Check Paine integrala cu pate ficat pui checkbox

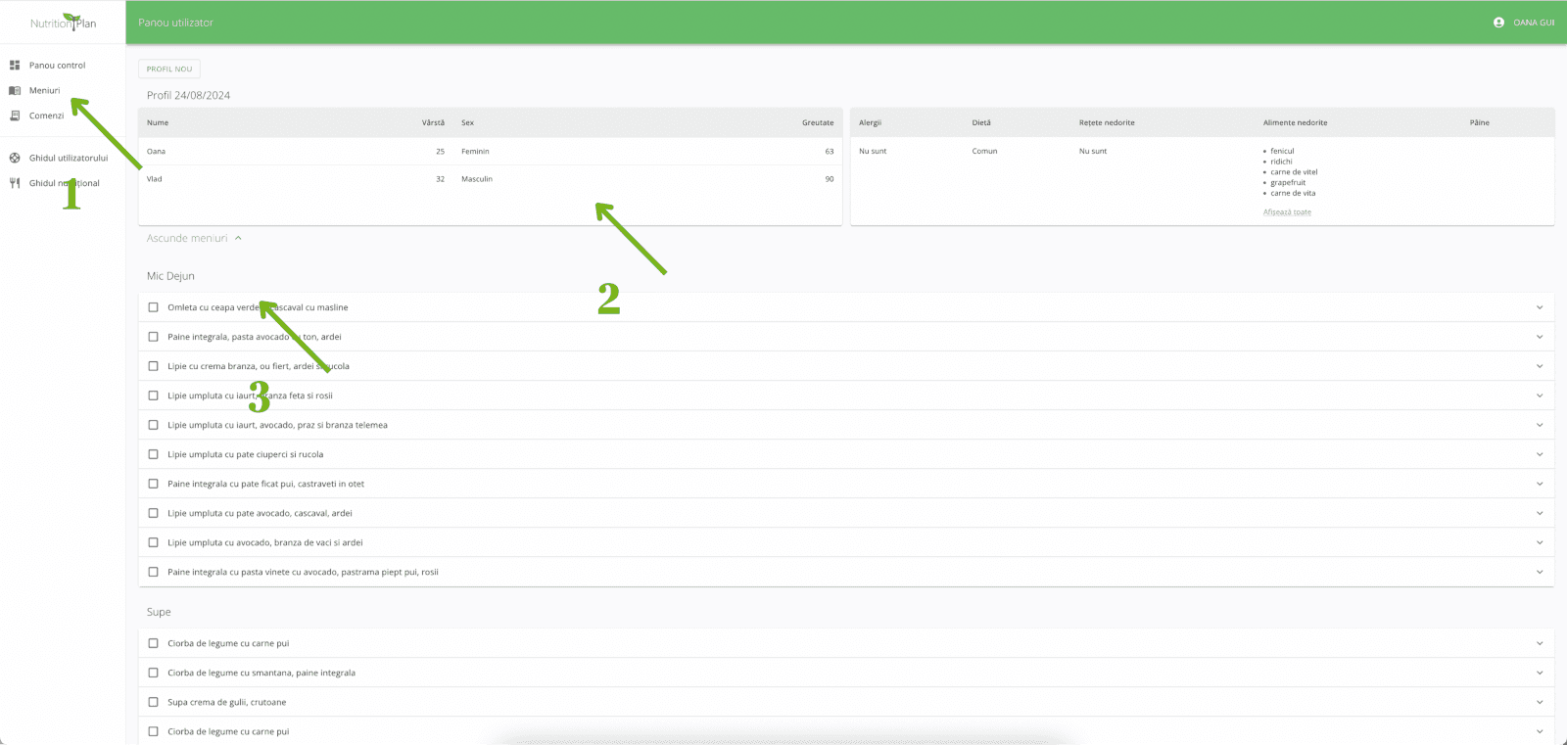coord(153,484)
